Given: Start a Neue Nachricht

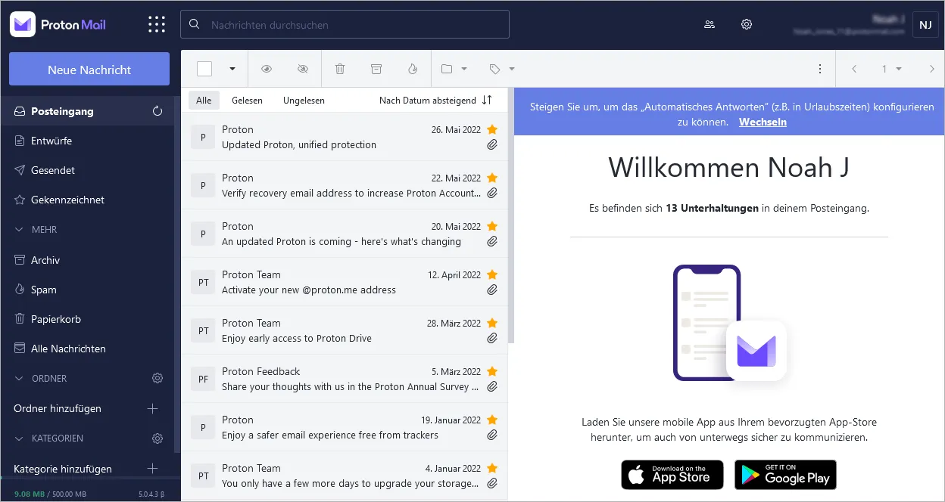Looking at the screenshot, I should [89, 68].
